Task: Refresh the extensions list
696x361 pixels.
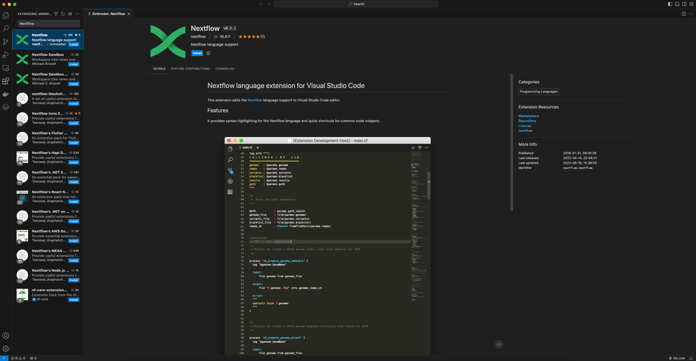Action: click(63, 14)
